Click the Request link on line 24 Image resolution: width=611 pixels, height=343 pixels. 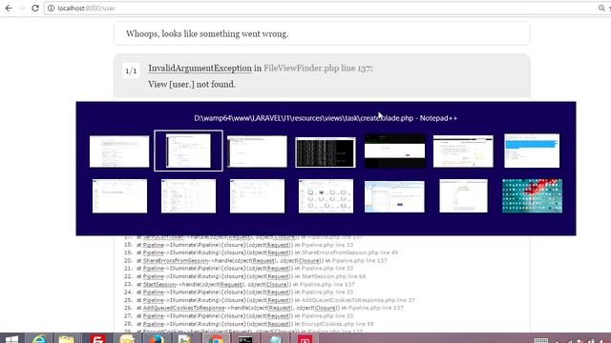click(x=278, y=293)
